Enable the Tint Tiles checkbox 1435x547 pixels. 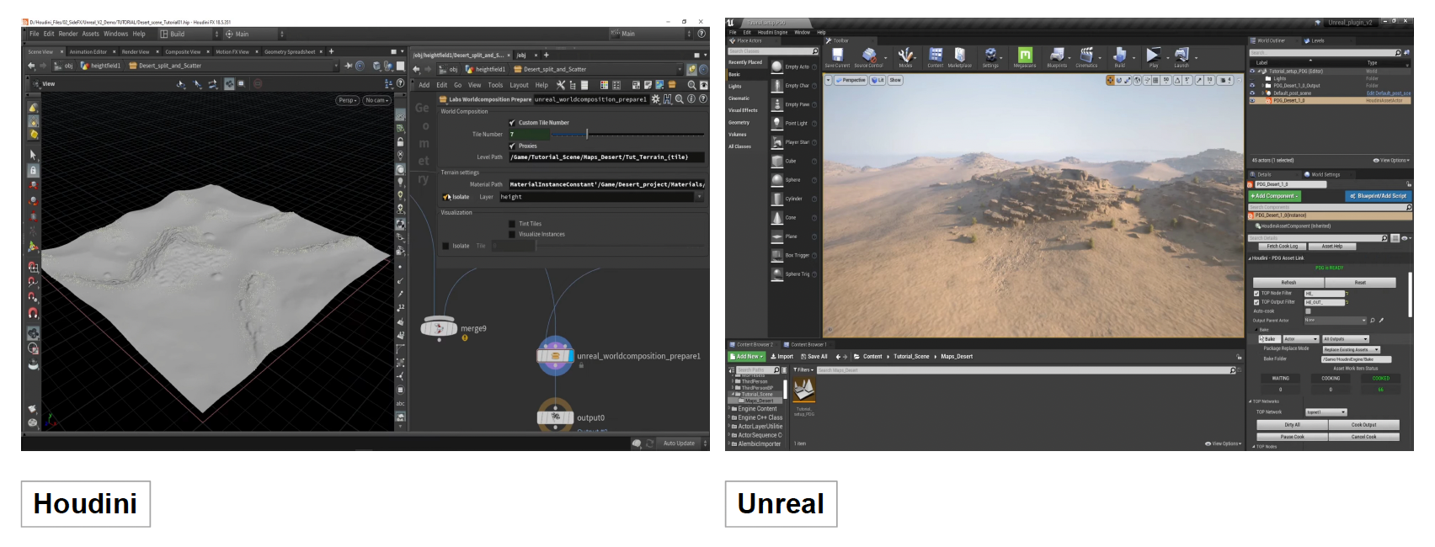(x=511, y=224)
